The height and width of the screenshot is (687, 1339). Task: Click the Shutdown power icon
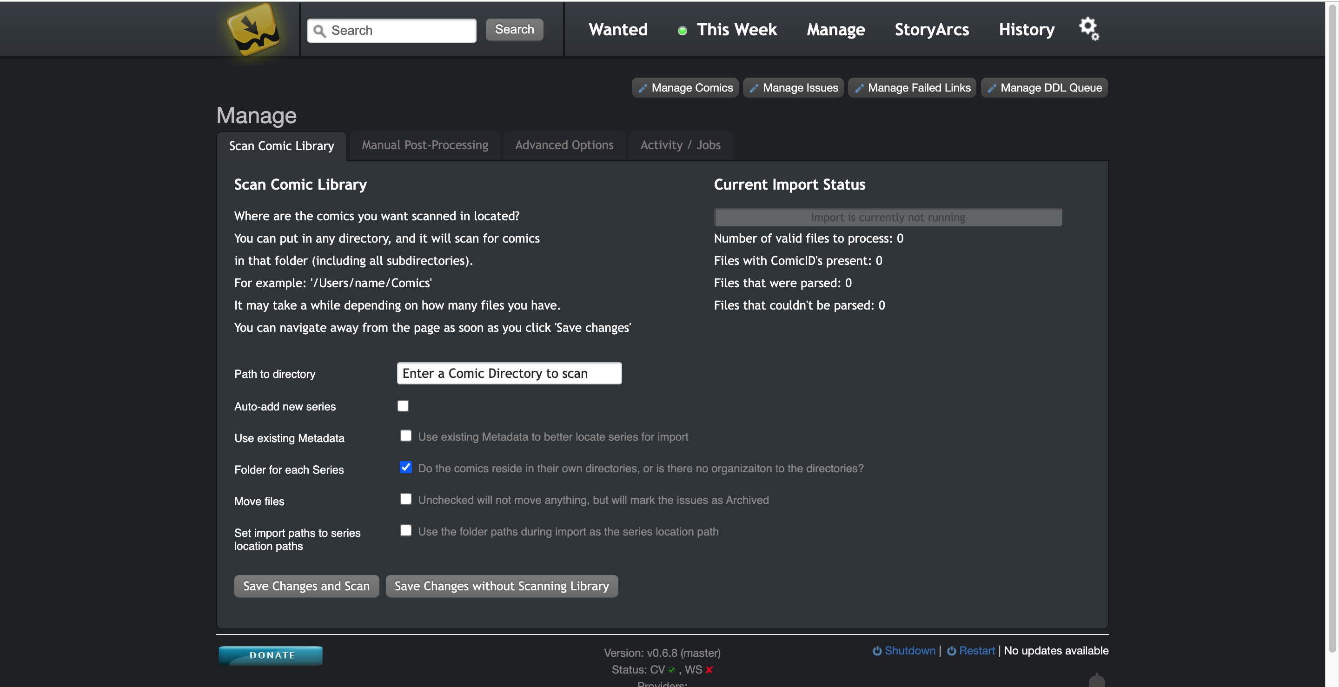(877, 651)
